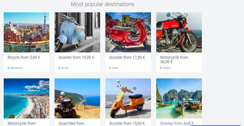Select the light blue Vespa photo
Viewport: 244px width, 126px height.
[77, 32]
